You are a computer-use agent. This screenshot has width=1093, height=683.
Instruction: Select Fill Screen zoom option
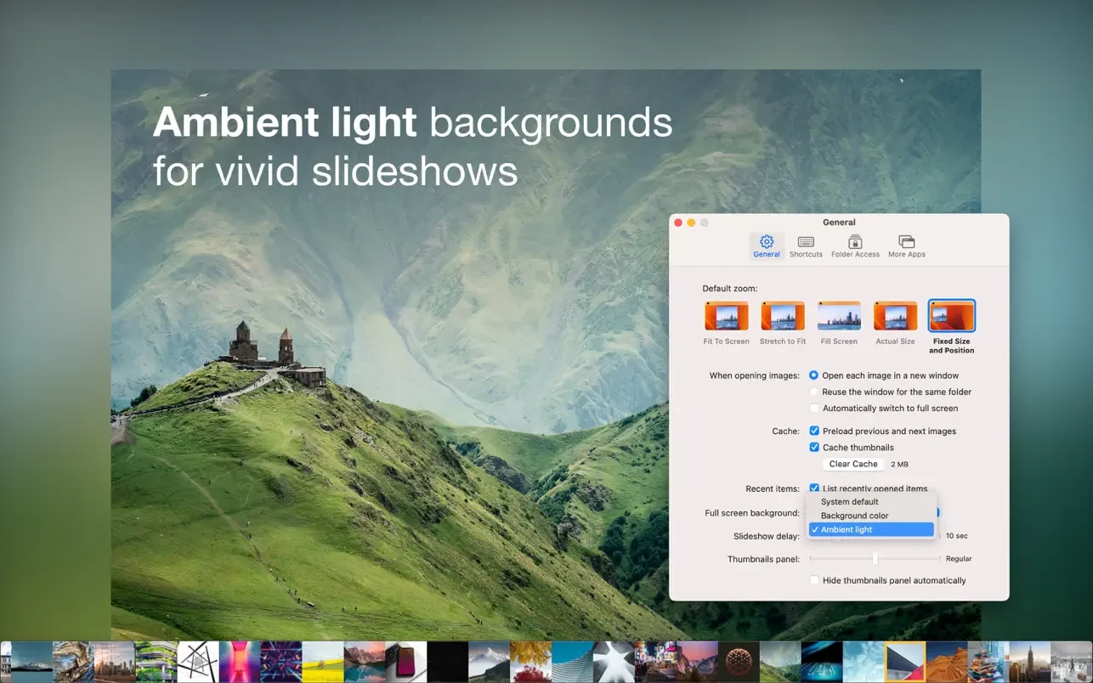coord(839,316)
